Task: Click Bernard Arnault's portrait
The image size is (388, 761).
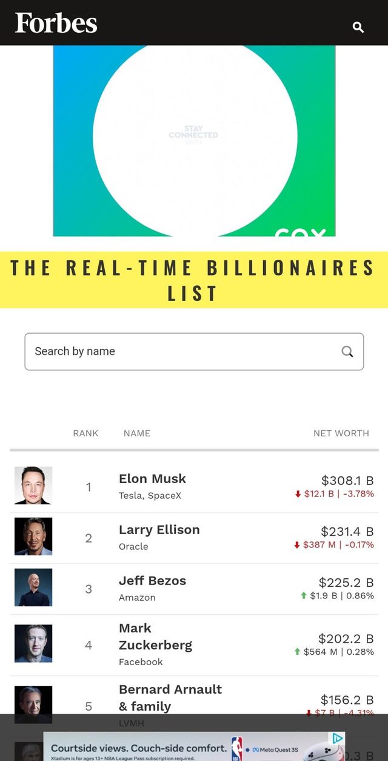Action: 33,704
